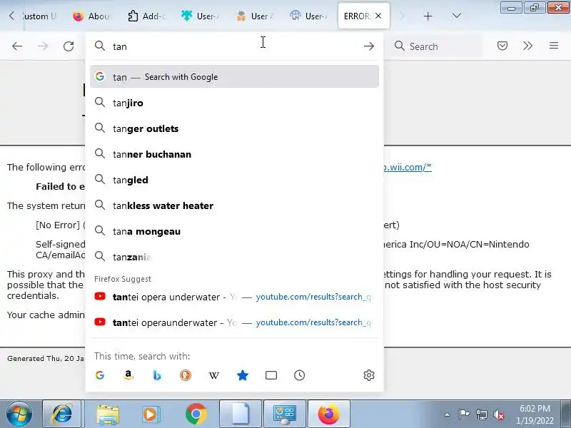Viewport: 571px width, 428px height.
Task: Open the Firefox hamburger menu
Action: coord(554,46)
